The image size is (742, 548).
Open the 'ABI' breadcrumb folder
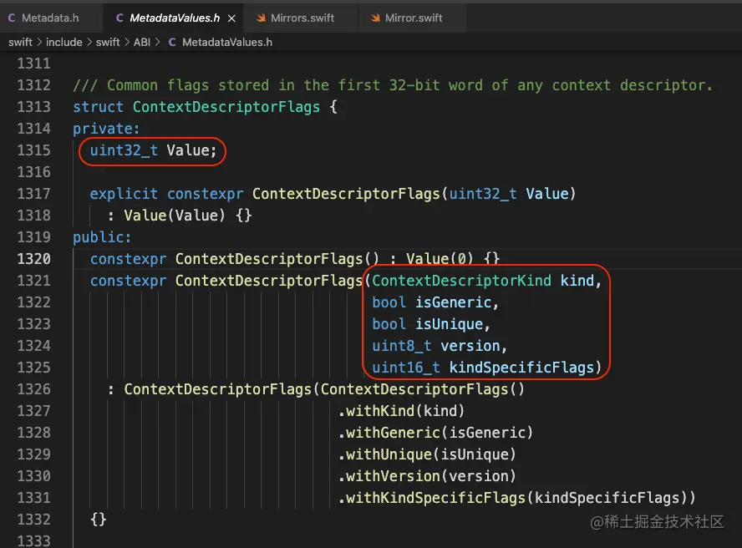tap(141, 42)
